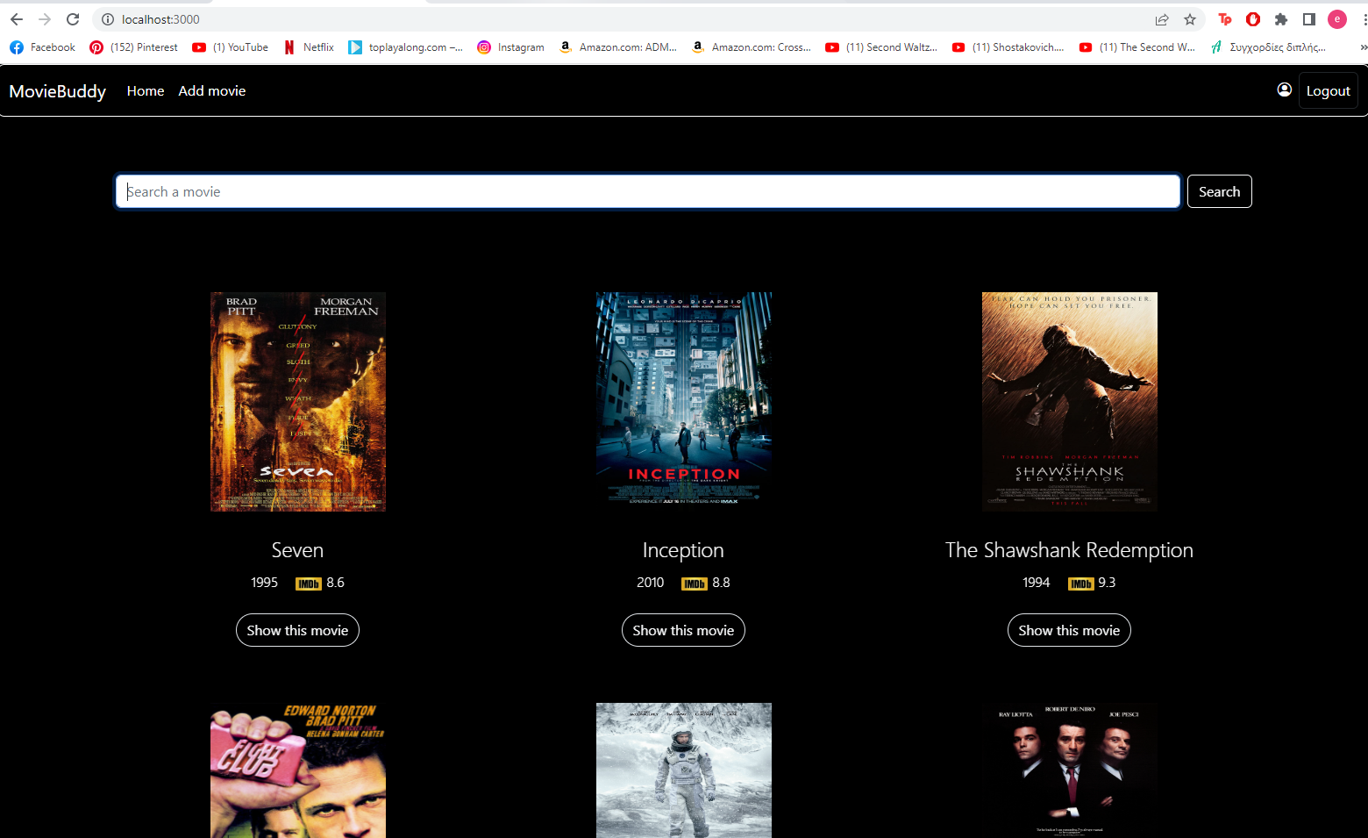Select Home in the navigation bar

click(x=145, y=90)
